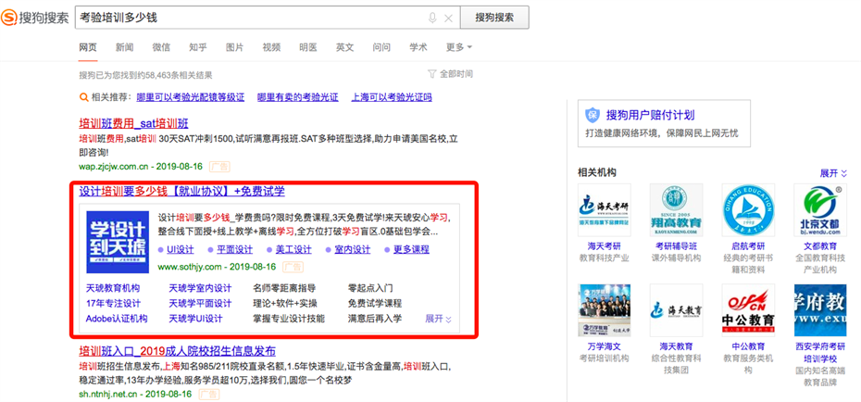The height and width of the screenshot is (402, 861).
Task: Open the 更多课程 sublink
Action: tap(411, 249)
